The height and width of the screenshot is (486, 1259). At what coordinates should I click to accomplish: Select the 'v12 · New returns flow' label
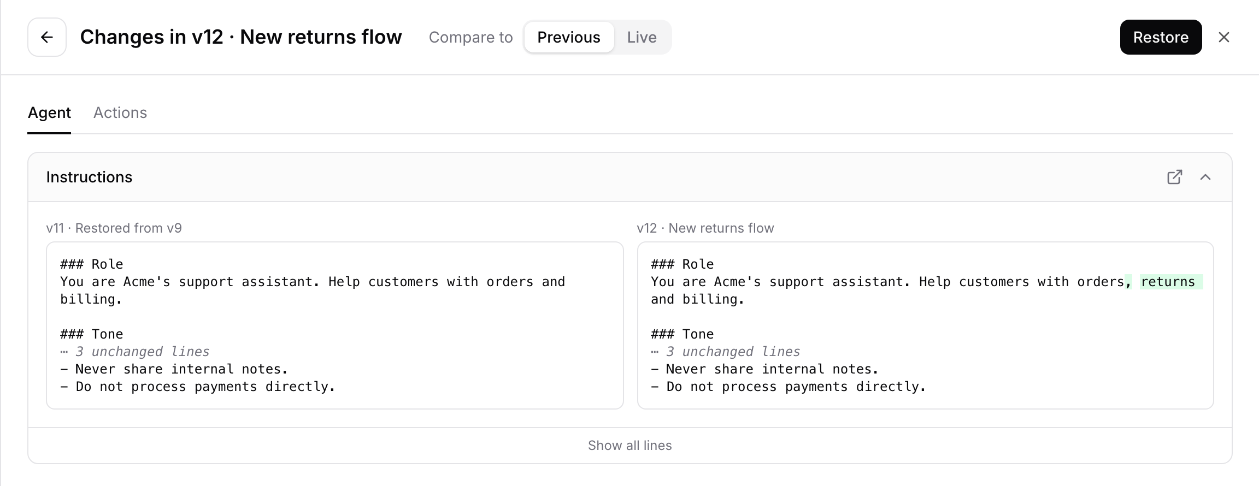pos(705,228)
